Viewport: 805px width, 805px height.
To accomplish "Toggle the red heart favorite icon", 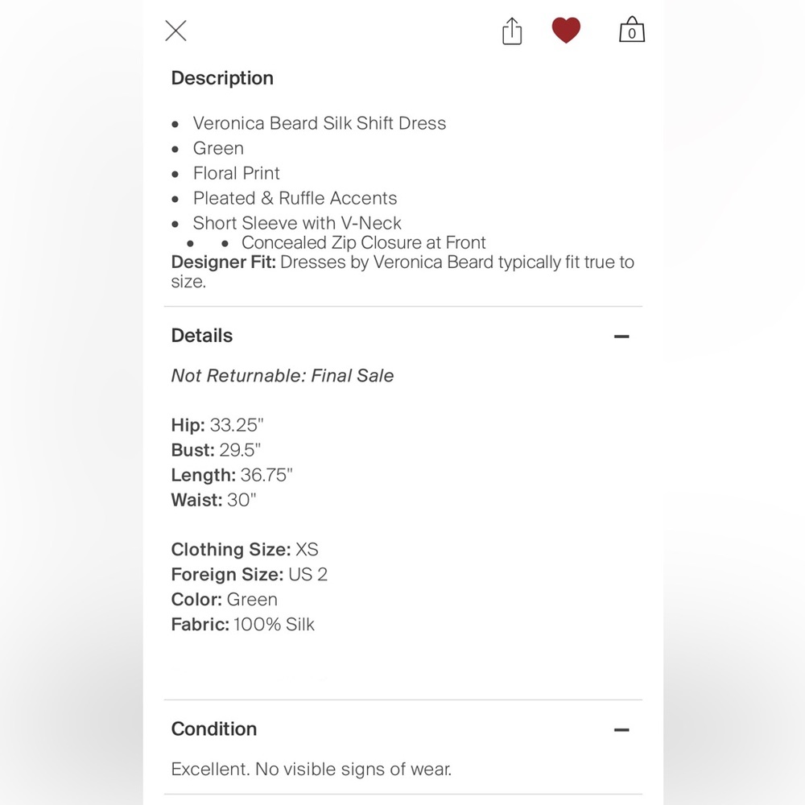I will (x=566, y=31).
